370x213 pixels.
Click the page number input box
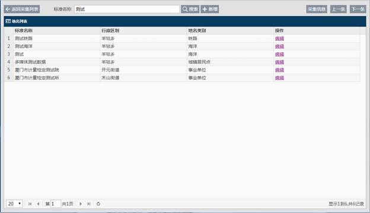click(56, 204)
